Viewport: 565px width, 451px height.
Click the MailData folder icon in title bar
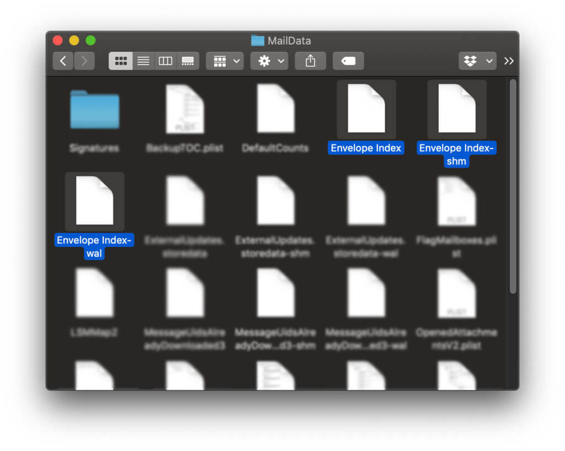point(258,40)
